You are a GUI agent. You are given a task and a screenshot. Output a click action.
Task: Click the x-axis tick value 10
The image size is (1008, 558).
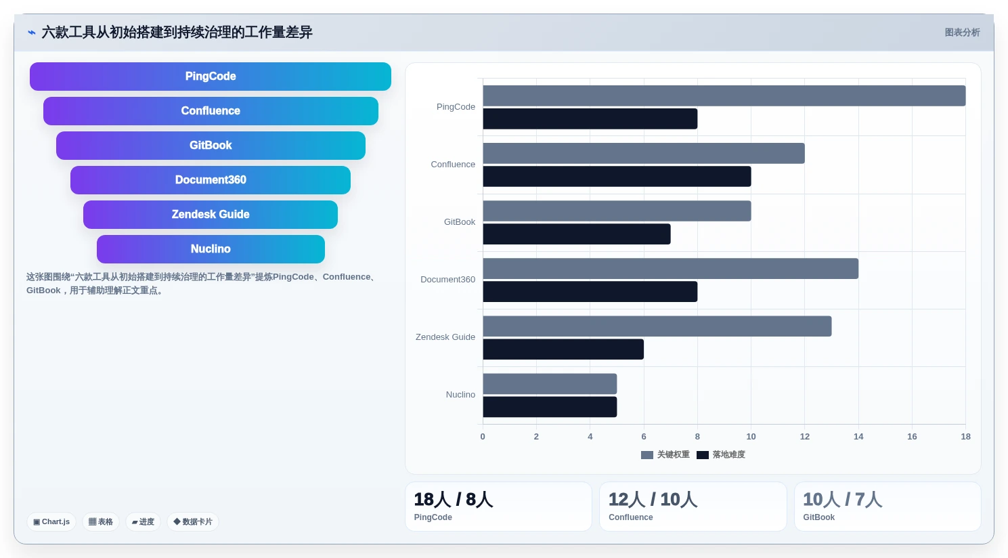[x=751, y=437]
